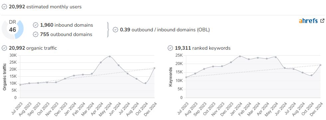326x120 pixels.
Task: Click Jan 2024 peak point on keywords chart
Action: (240, 56)
